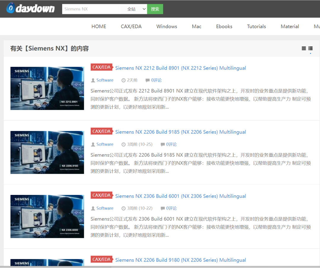The width and height of the screenshot is (320, 268).
Task: Click Software author link on NX 2206 Build 9185 post
Action: point(105,144)
